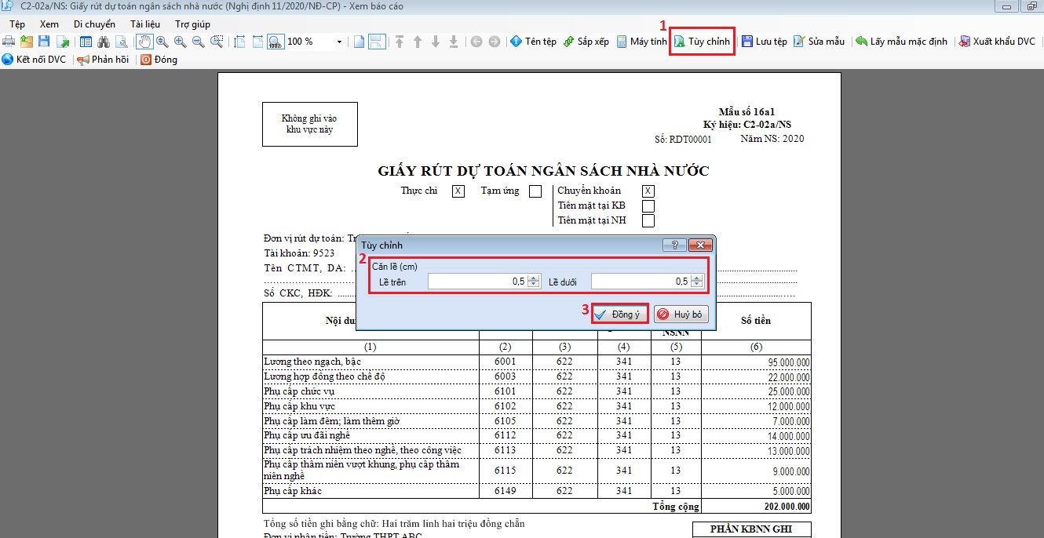Click the navigate forward round arrow

[494, 42]
